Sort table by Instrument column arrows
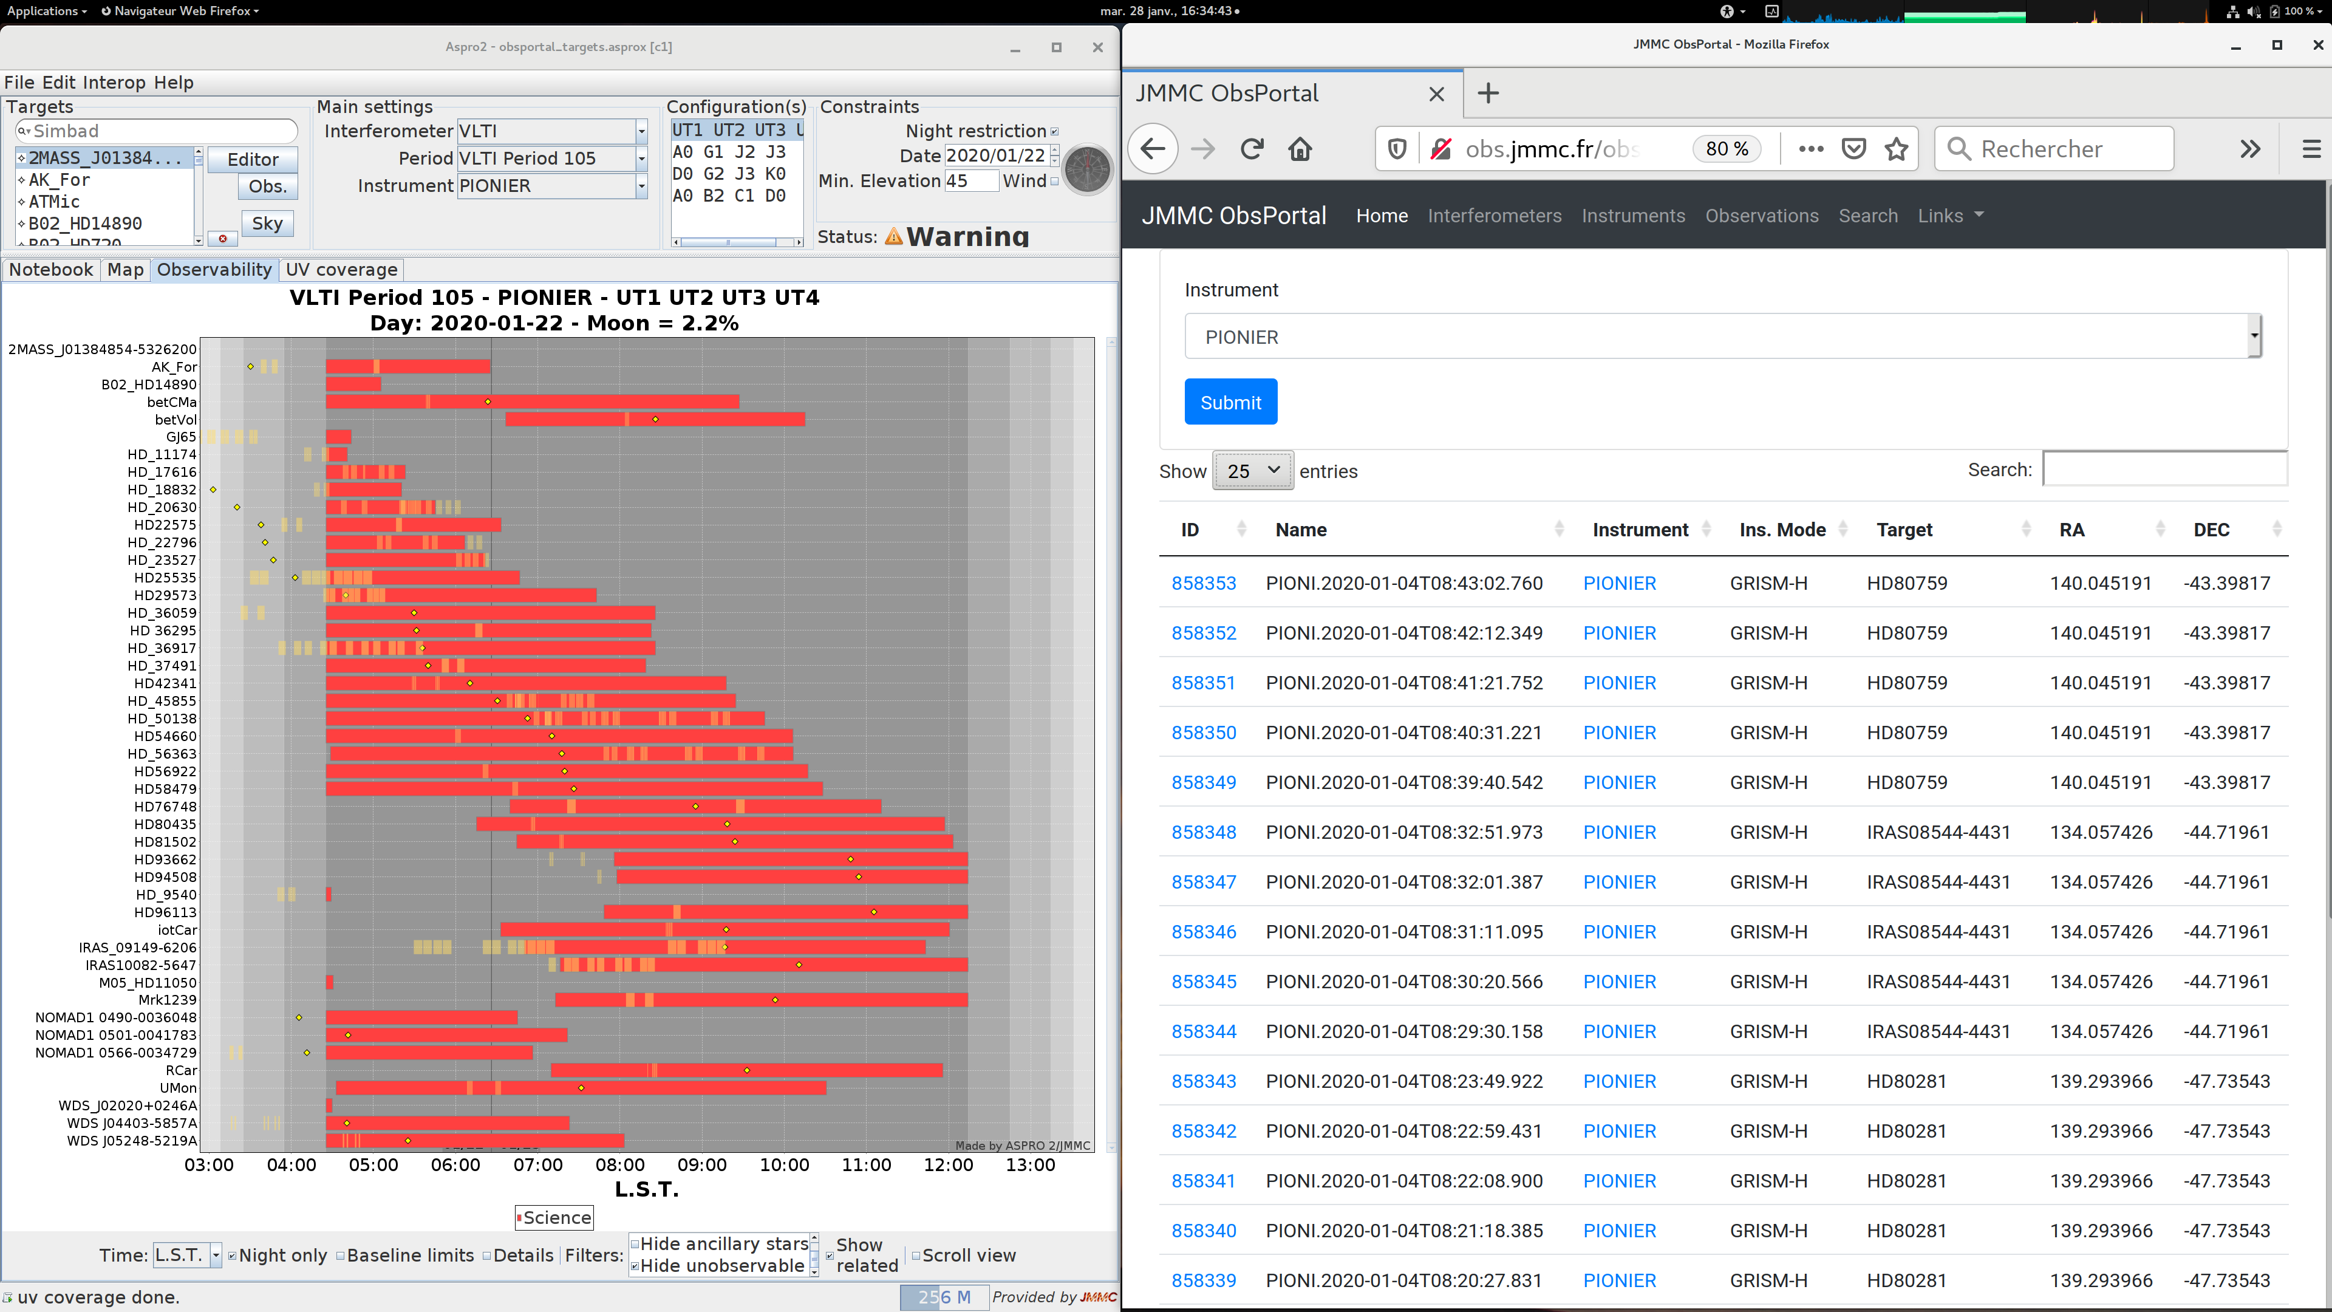Image resolution: width=2332 pixels, height=1312 pixels. tap(1706, 530)
